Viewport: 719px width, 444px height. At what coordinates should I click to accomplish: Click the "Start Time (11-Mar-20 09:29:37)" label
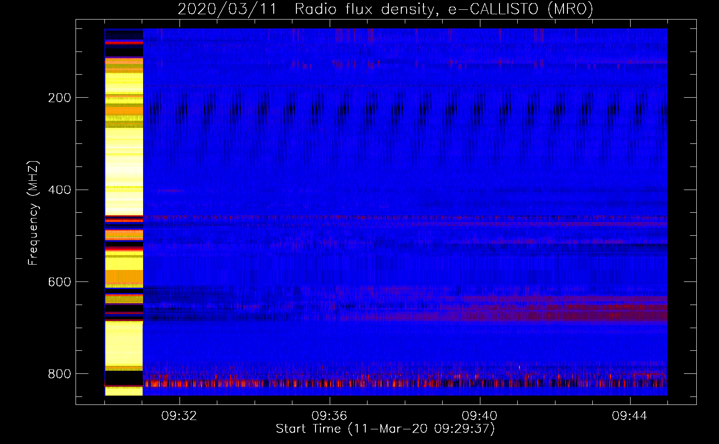[x=385, y=429]
